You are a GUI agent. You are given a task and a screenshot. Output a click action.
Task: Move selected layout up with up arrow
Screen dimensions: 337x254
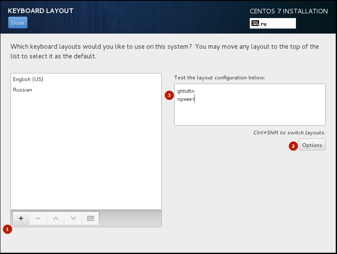(56, 218)
